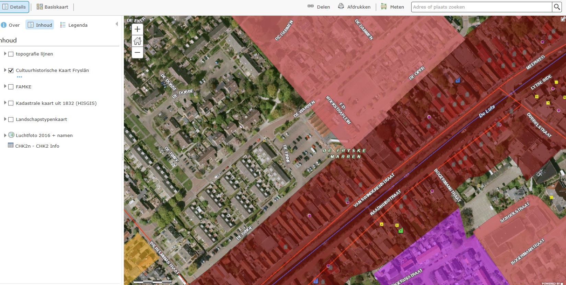Toggle the Details panel button

(x=14, y=7)
